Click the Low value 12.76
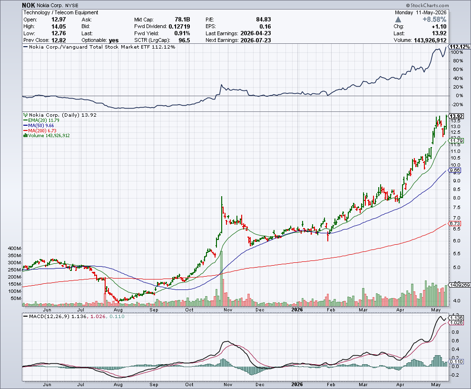The height and width of the screenshot is (389, 471). tap(59, 33)
